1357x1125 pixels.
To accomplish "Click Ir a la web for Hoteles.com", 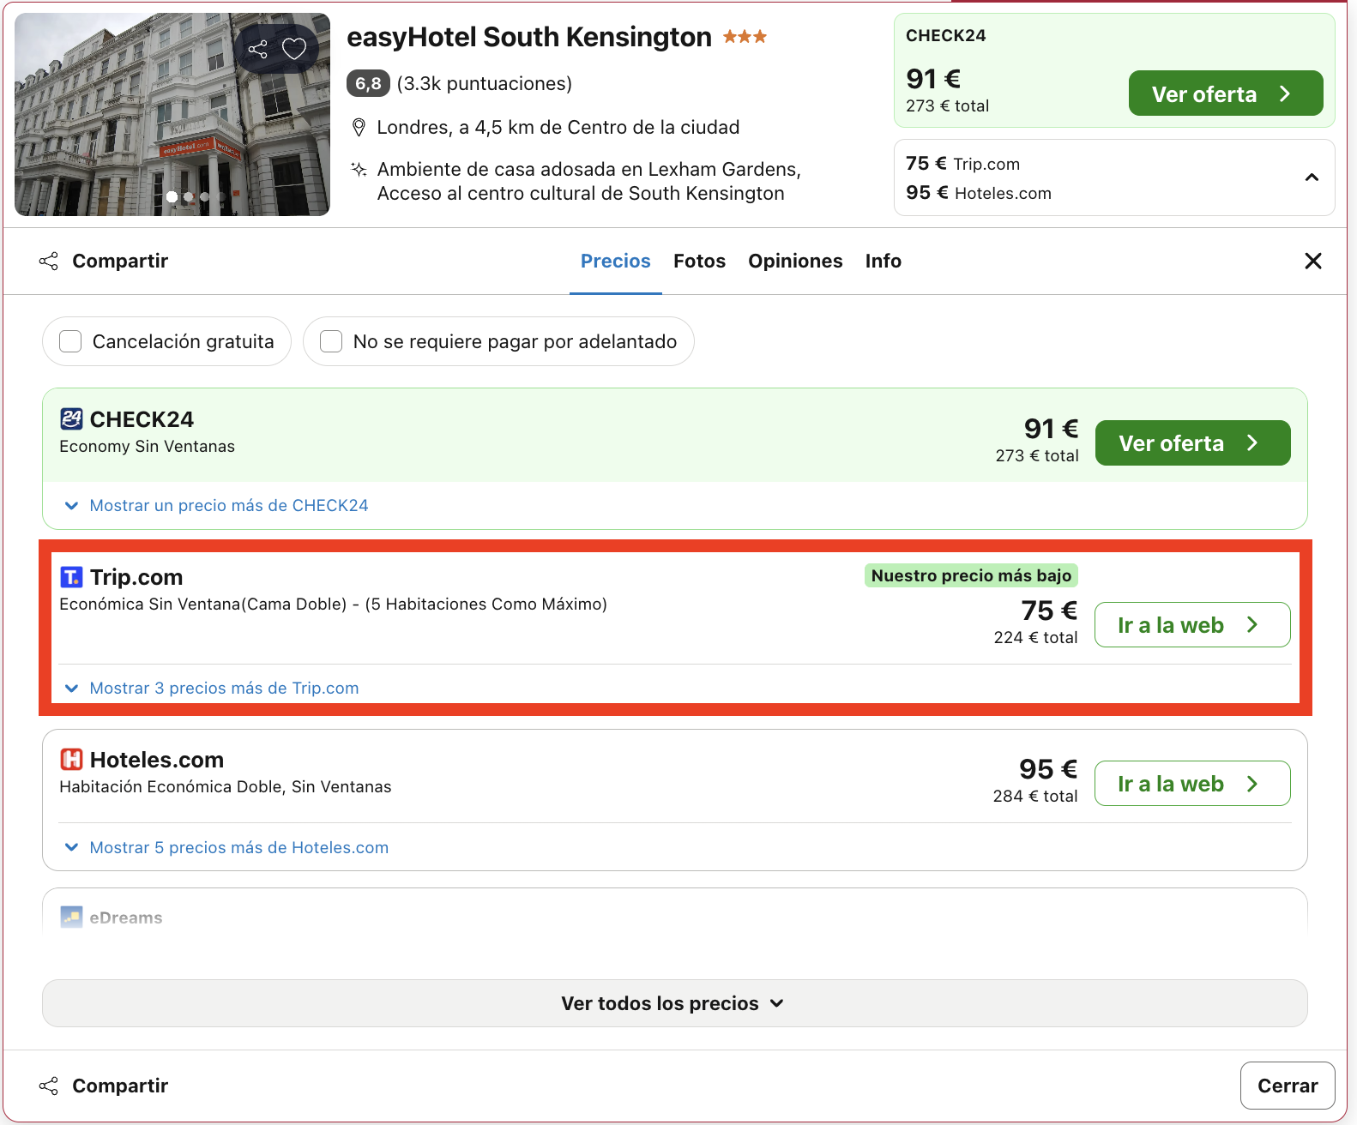I will (1192, 784).
